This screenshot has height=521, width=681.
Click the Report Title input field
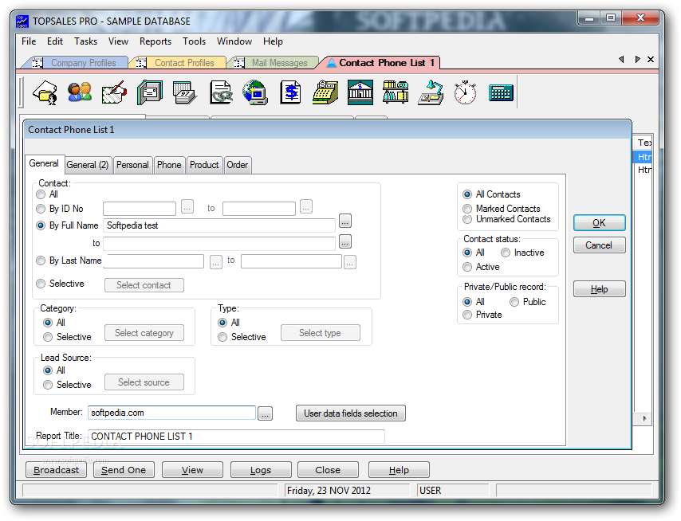point(236,437)
